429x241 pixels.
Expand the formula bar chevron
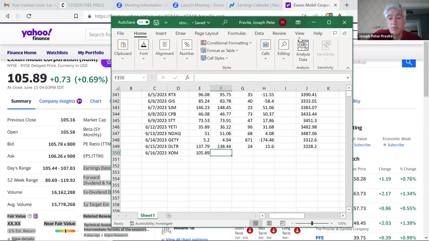tap(348, 78)
